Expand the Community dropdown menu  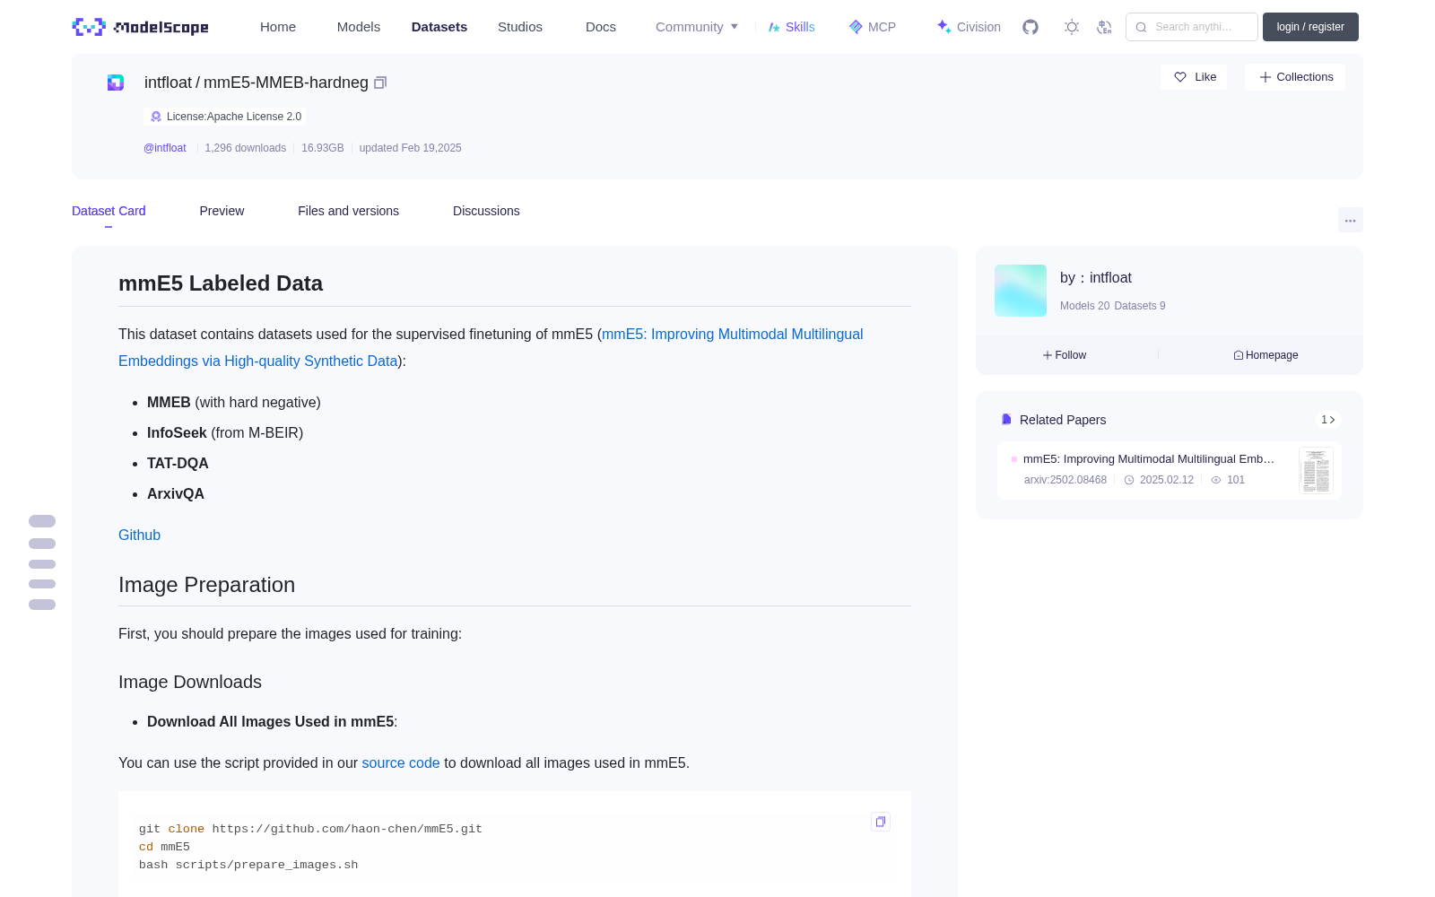pyautogui.click(x=697, y=27)
